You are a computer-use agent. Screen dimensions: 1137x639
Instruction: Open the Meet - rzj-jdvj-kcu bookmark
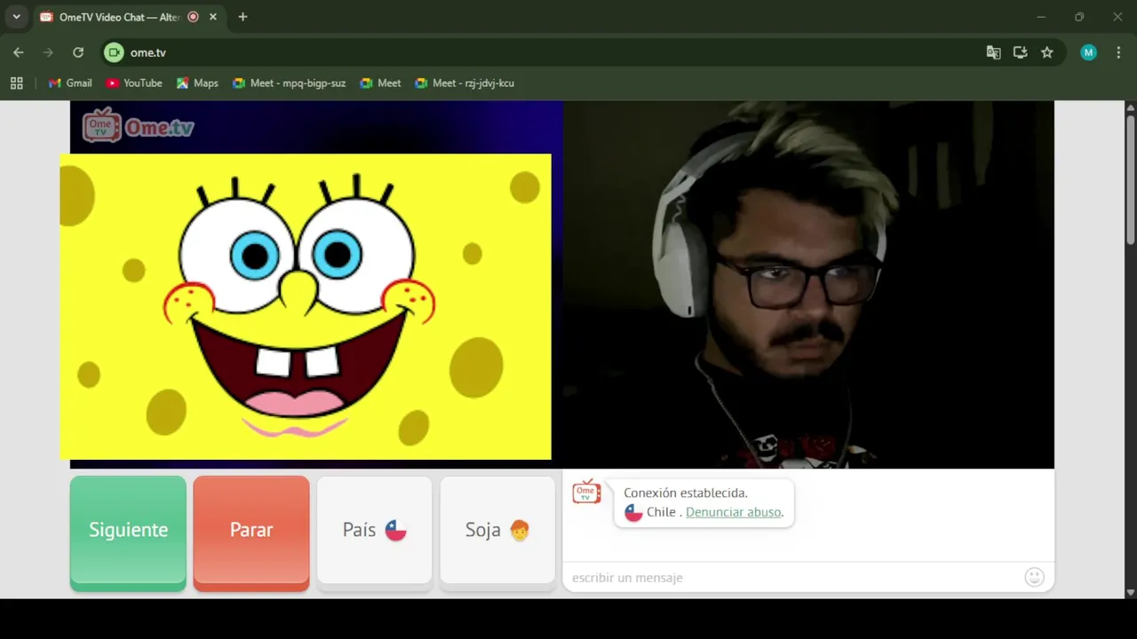click(465, 83)
